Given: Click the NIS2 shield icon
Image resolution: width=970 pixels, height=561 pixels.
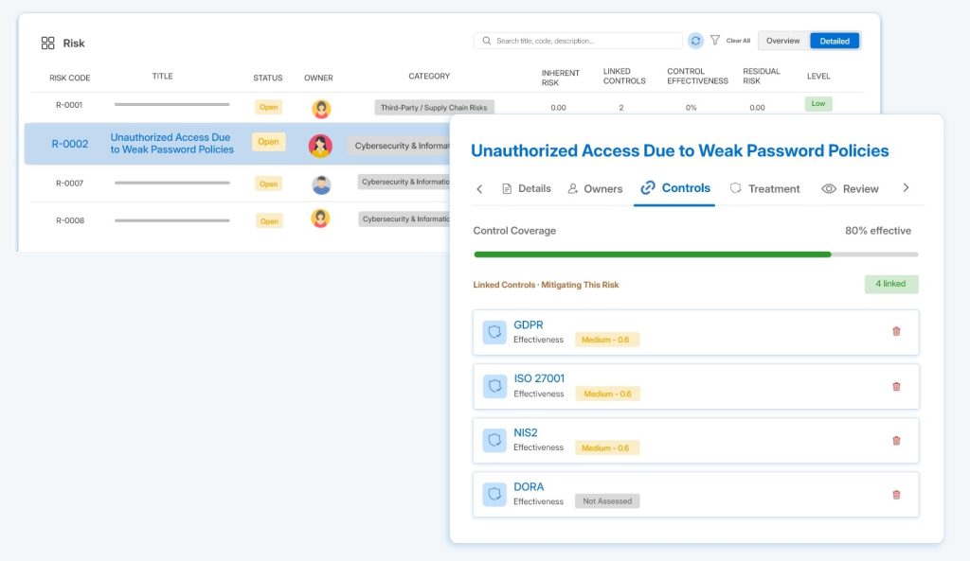Looking at the screenshot, I should coord(494,440).
